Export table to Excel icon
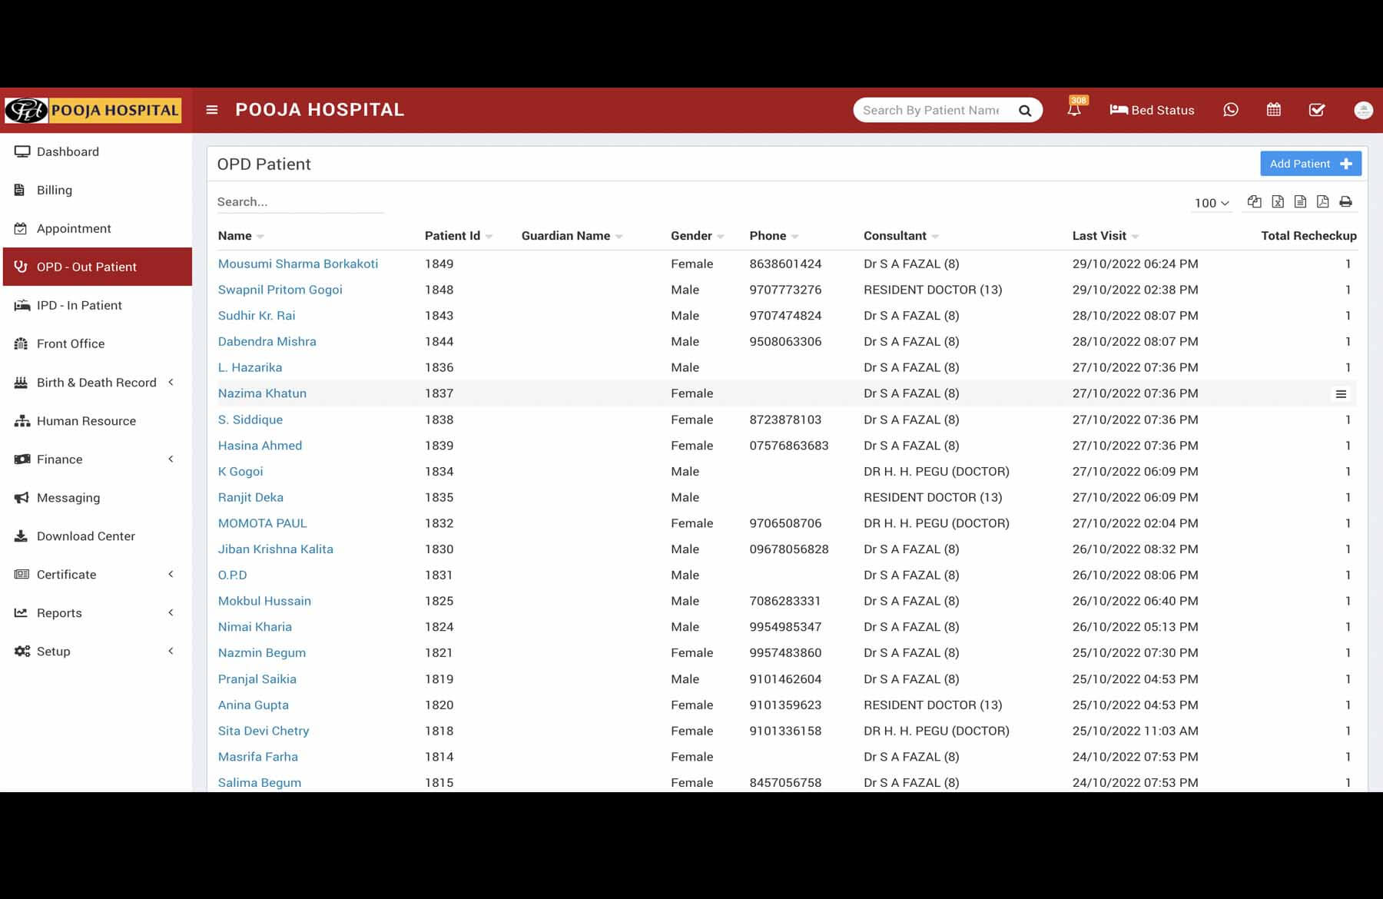The width and height of the screenshot is (1383, 899). point(1277,201)
